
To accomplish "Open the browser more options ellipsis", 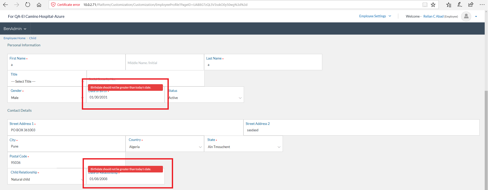I will click(482, 5).
